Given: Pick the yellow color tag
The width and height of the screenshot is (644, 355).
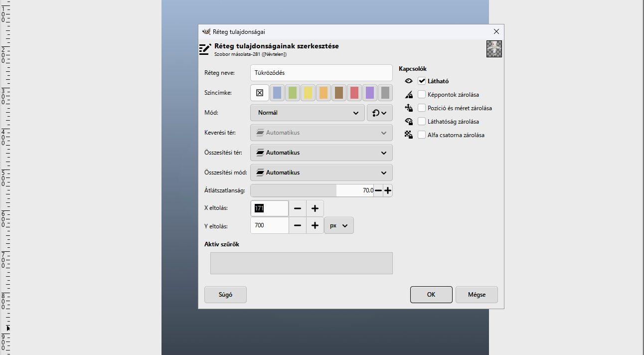Looking at the screenshot, I should coord(308,93).
